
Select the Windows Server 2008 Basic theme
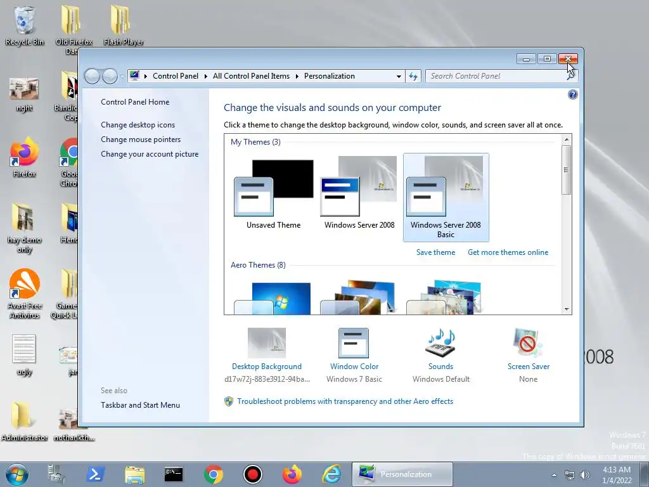(446, 197)
